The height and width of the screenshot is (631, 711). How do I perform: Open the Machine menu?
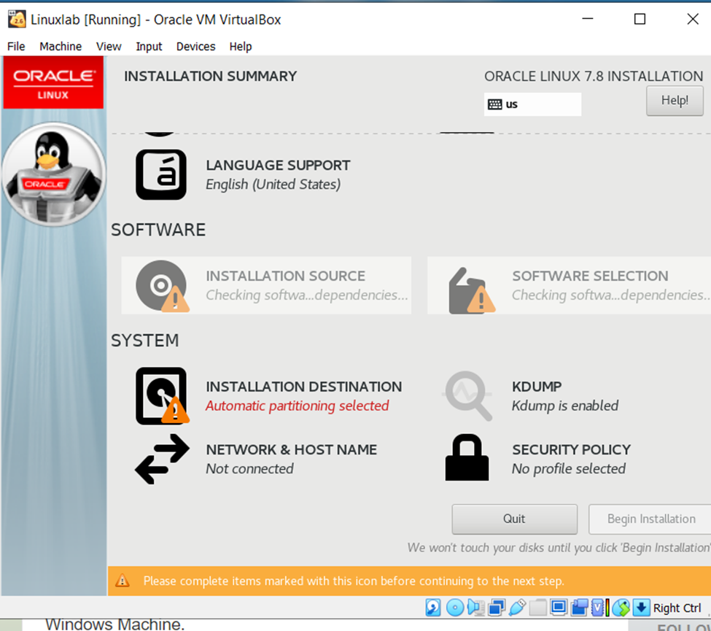click(61, 46)
